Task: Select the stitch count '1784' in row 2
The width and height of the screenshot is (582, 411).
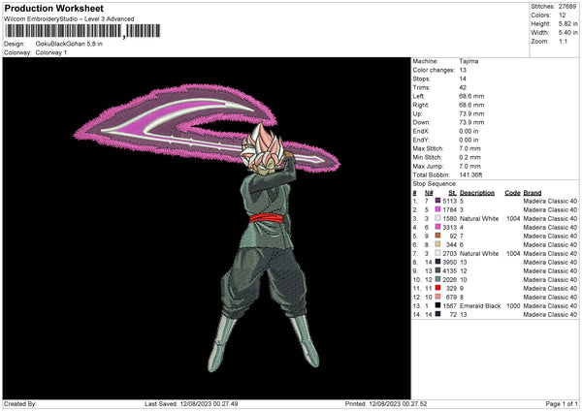Action: pos(449,209)
